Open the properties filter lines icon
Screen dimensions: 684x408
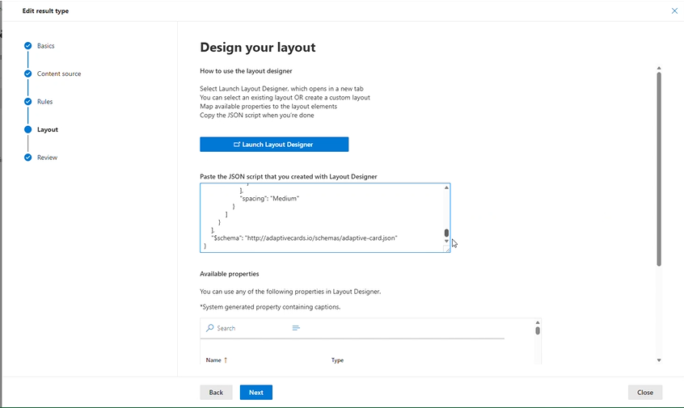296,328
